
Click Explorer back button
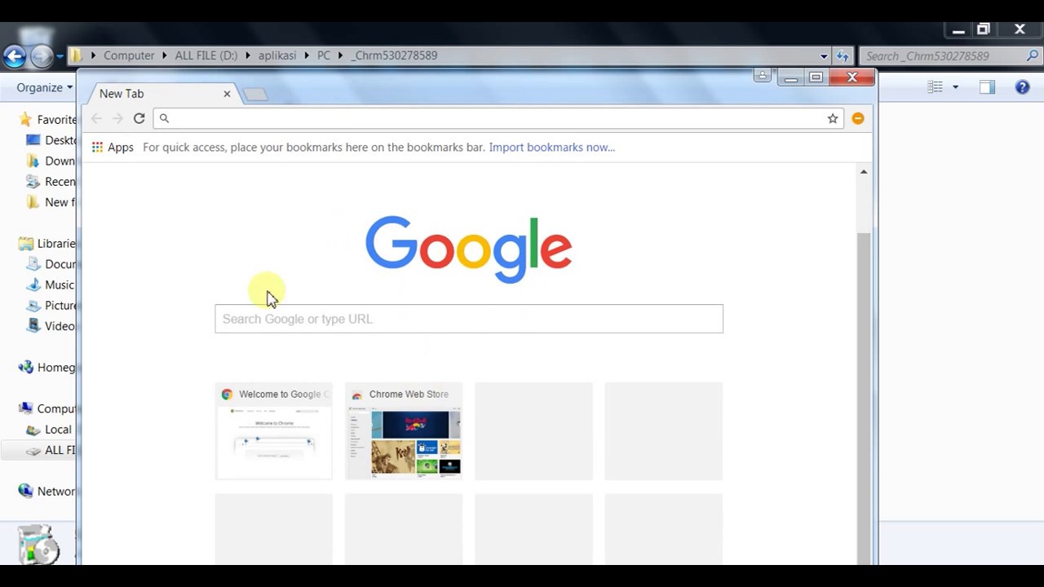(14, 55)
